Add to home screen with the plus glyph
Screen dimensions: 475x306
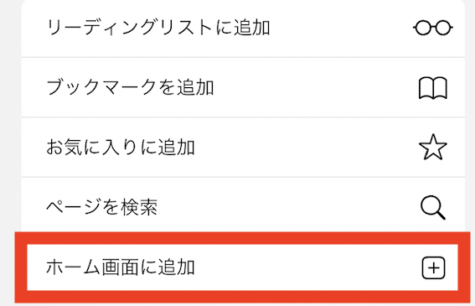(433, 267)
